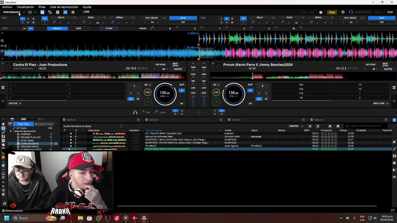397x223 pixels.
Task: Open the Archivo menu
Action: click(x=7, y=7)
